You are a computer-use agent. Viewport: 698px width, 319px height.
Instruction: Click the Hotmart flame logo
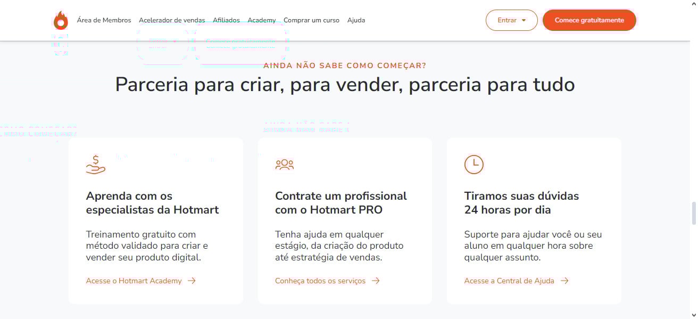pos(61,20)
